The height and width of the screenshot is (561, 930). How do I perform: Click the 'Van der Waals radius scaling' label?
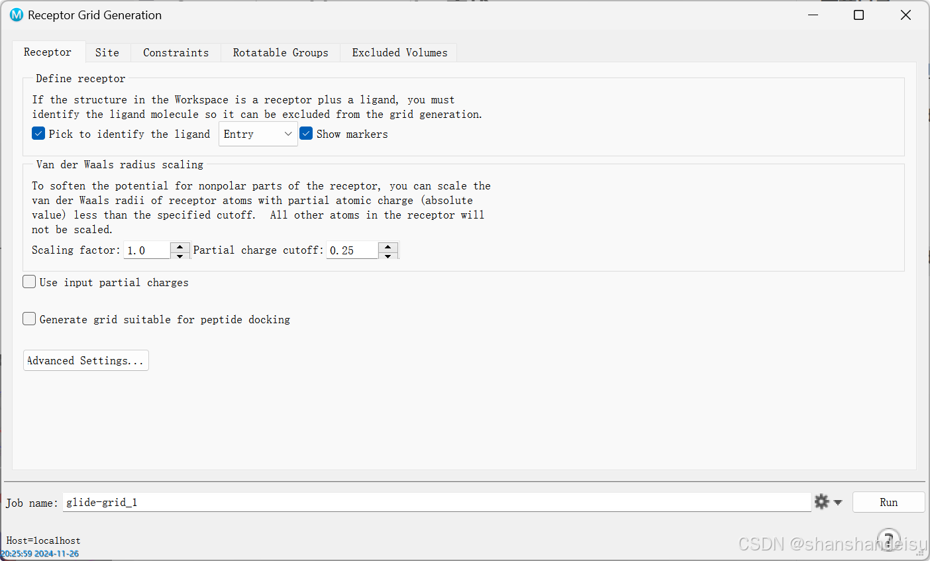coord(119,164)
